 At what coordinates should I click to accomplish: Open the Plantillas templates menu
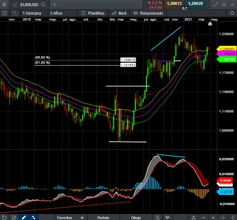pyautogui.click(x=93, y=13)
